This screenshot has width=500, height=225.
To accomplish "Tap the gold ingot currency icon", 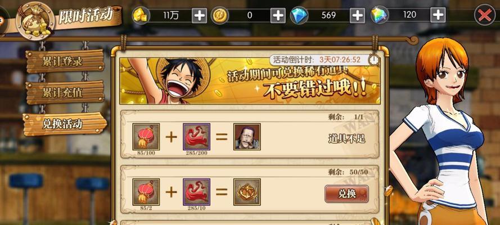I will pyautogui.click(x=142, y=15).
